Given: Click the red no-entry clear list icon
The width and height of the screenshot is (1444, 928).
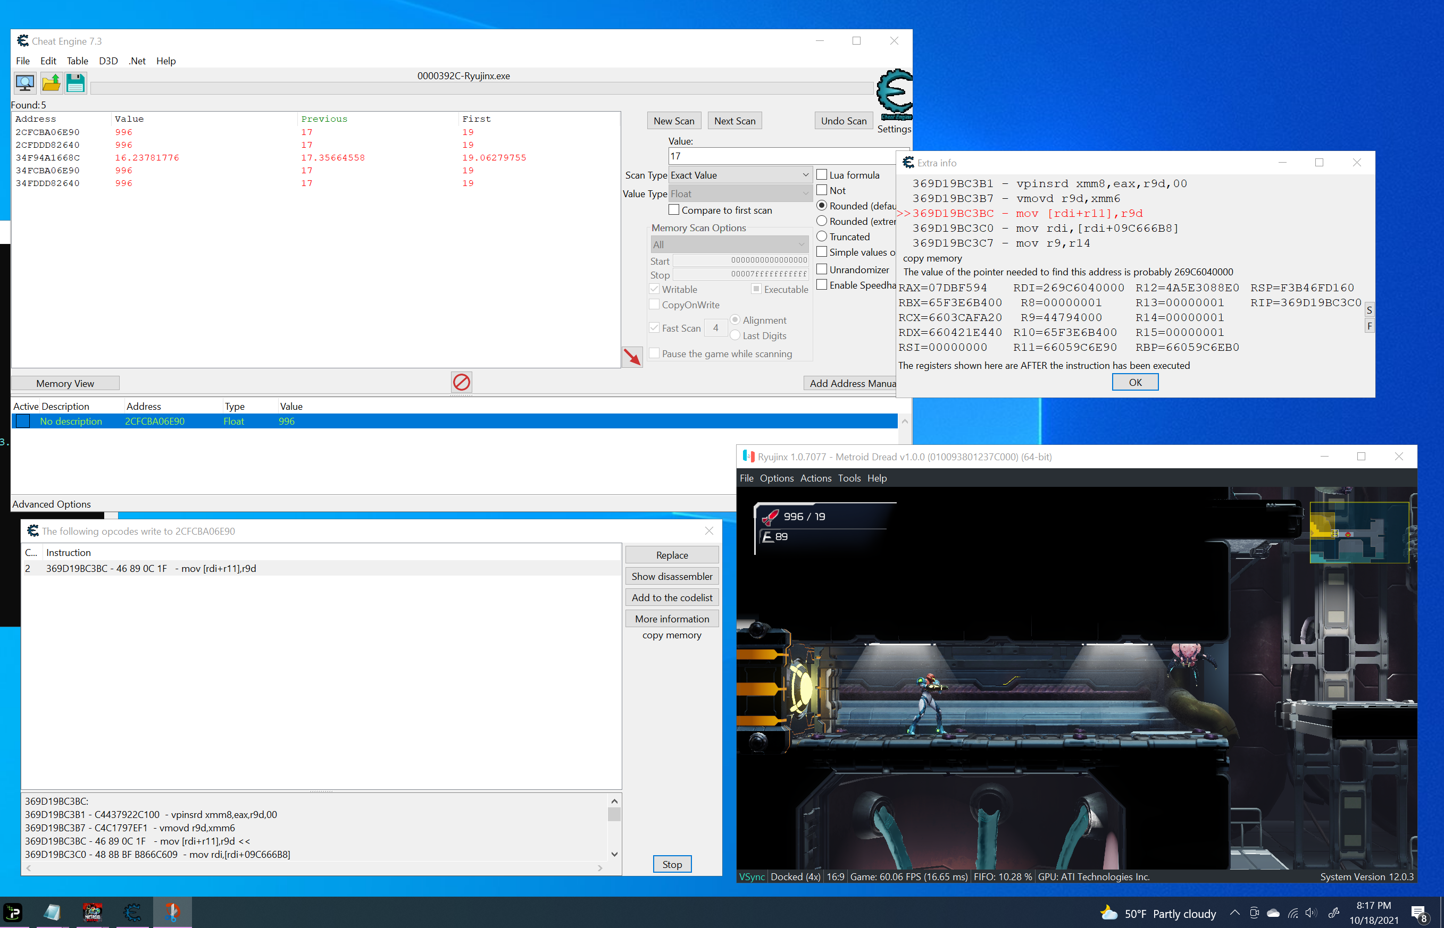Looking at the screenshot, I should coord(461,382).
